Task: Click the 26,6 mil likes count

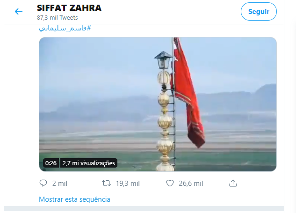Action: pyautogui.click(x=191, y=184)
